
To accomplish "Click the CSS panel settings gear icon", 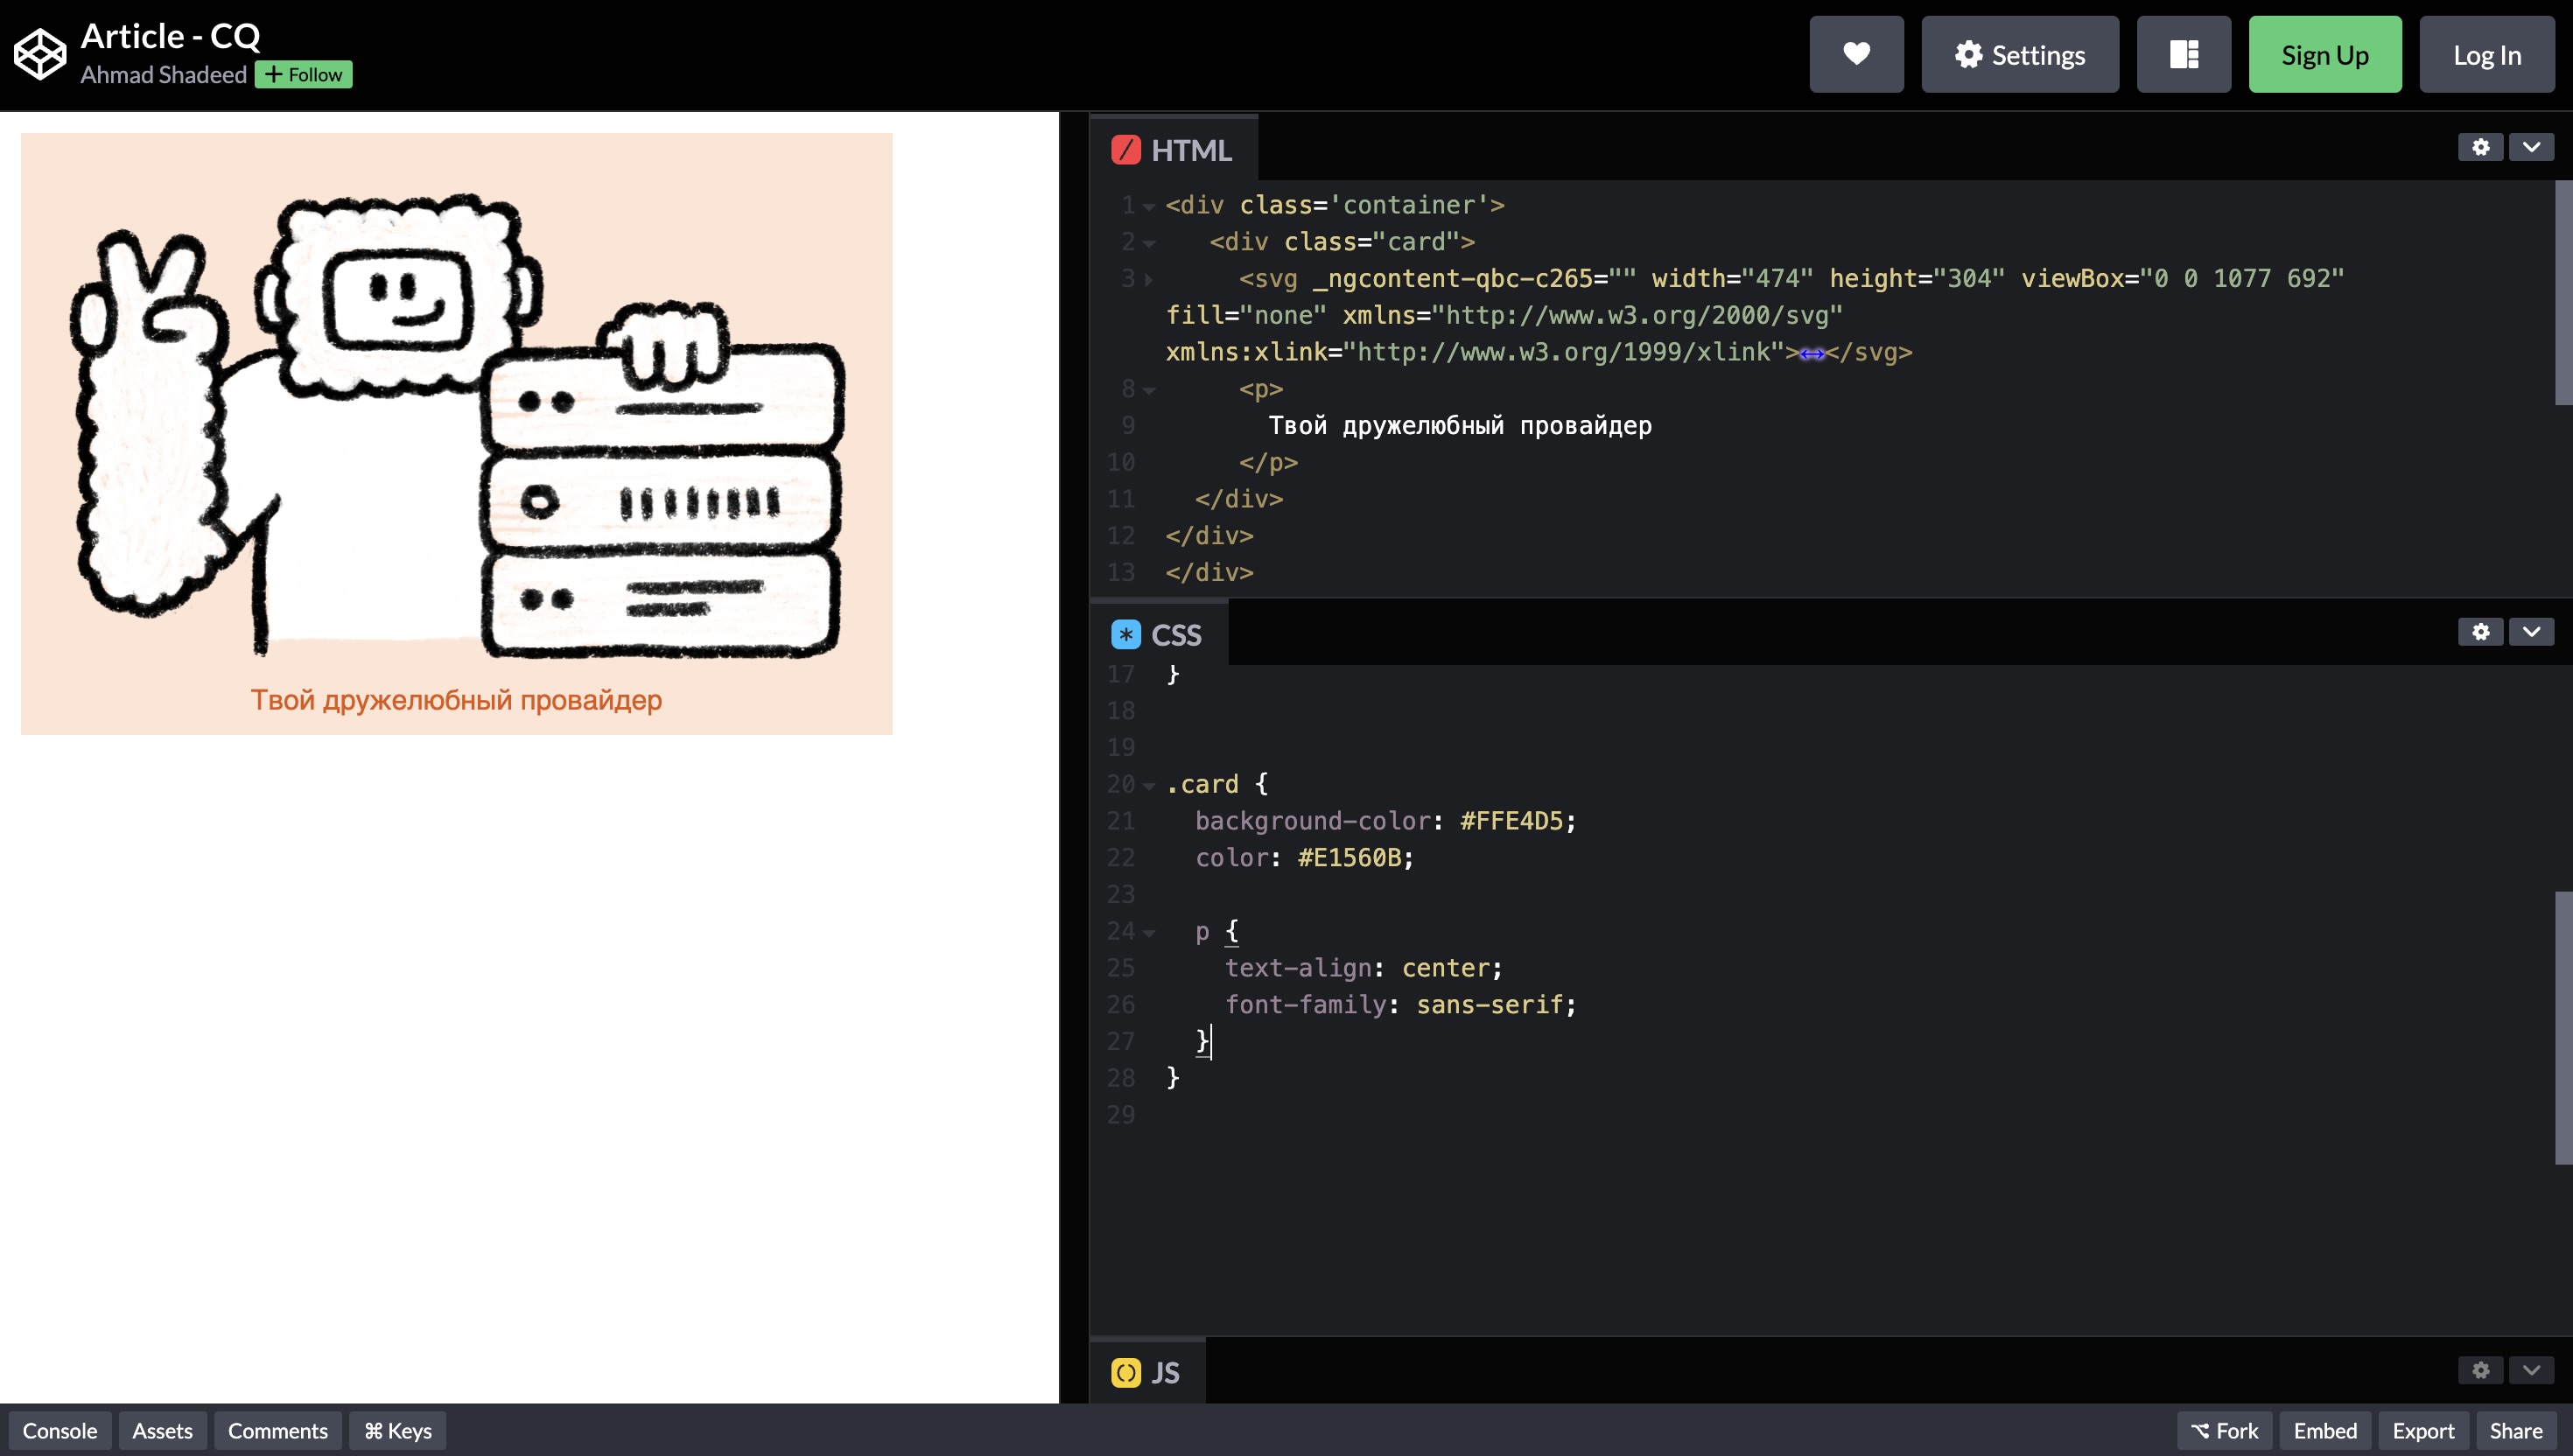I will tap(2481, 631).
